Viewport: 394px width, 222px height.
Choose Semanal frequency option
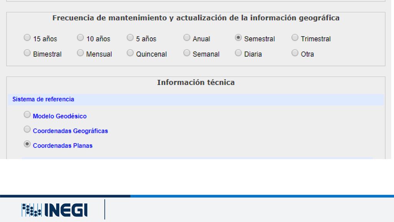point(187,53)
